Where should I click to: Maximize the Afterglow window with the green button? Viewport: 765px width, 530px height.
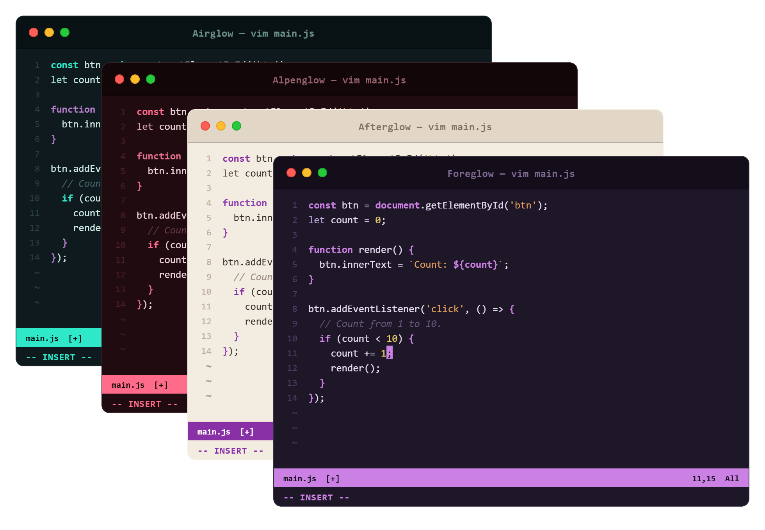pos(237,126)
